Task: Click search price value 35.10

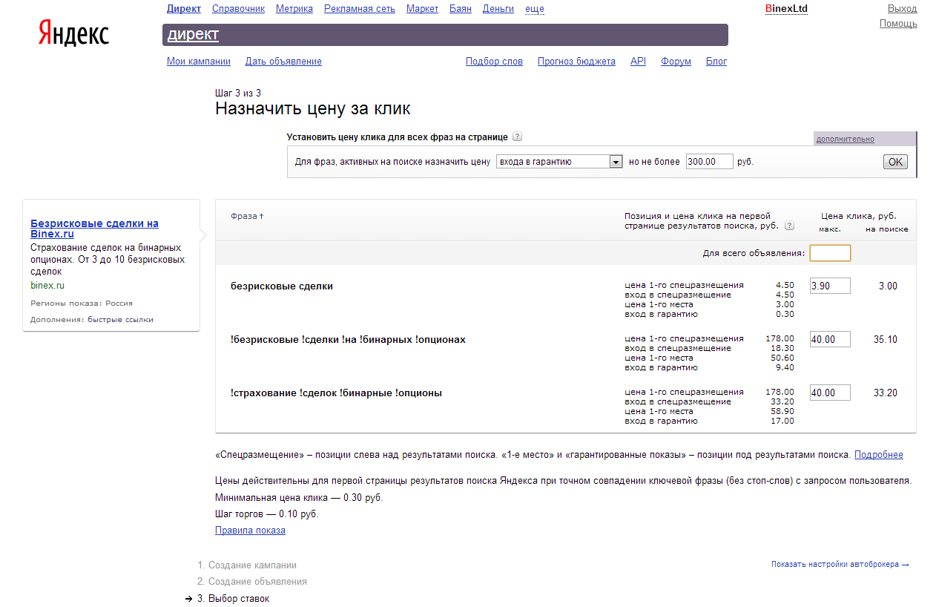Action: (x=886, y=339)
